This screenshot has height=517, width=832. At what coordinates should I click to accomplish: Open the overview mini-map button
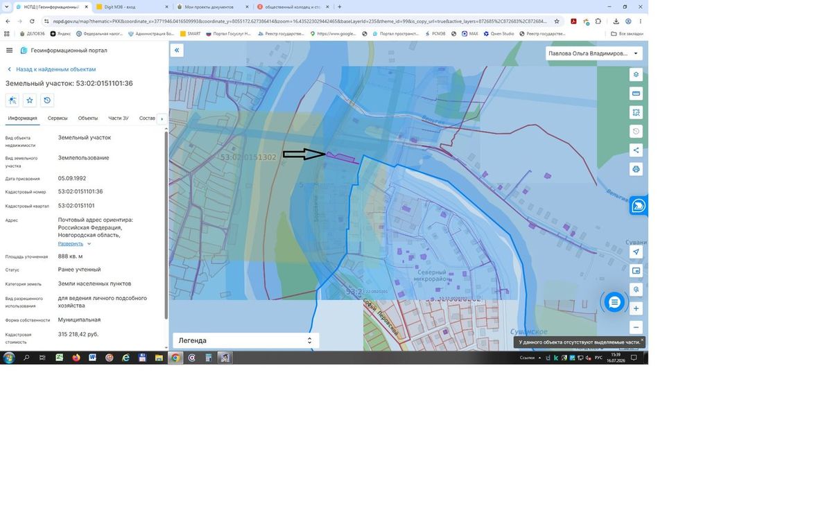(636, 270)
